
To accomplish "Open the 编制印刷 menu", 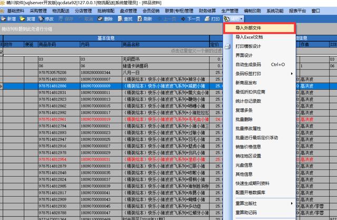I will tap(252, 11).
